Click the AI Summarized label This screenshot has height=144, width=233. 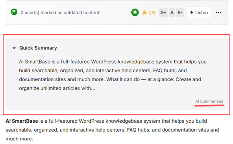(209, 101)
